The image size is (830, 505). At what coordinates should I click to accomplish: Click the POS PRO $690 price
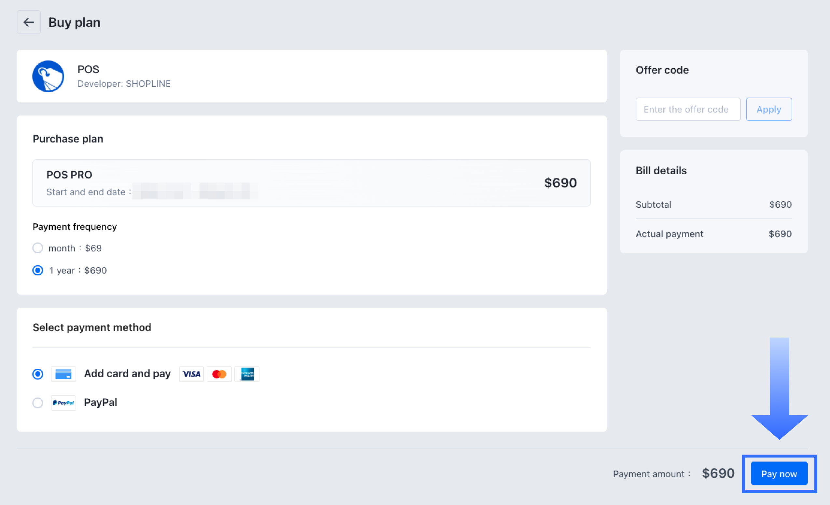point(560,183)
